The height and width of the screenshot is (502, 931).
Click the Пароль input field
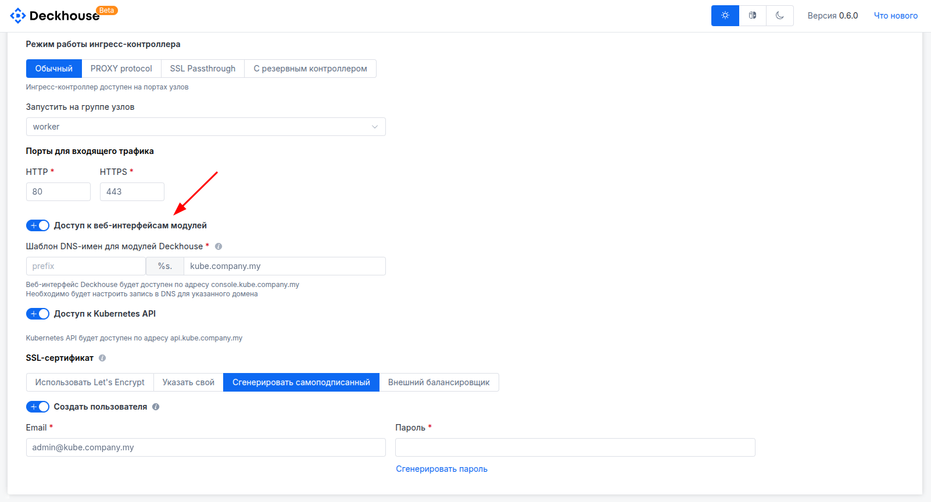575,447
